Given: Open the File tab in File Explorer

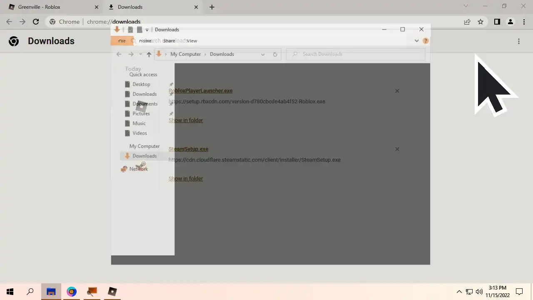Looking at the screenshot, I should point(122,41).
